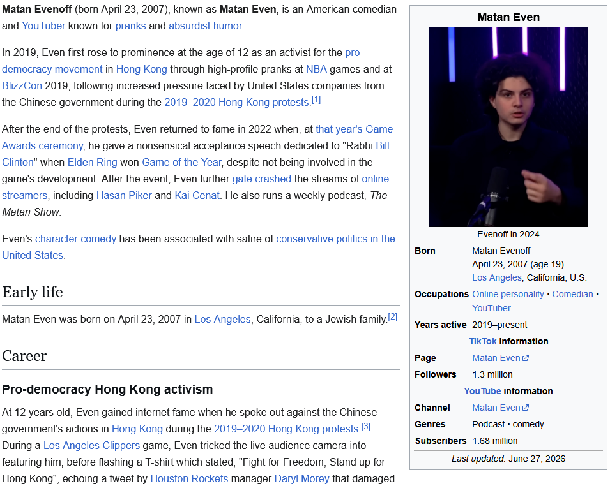Click the Pro-democracy Hong Kong activism subheading

(x=107, y=389)
